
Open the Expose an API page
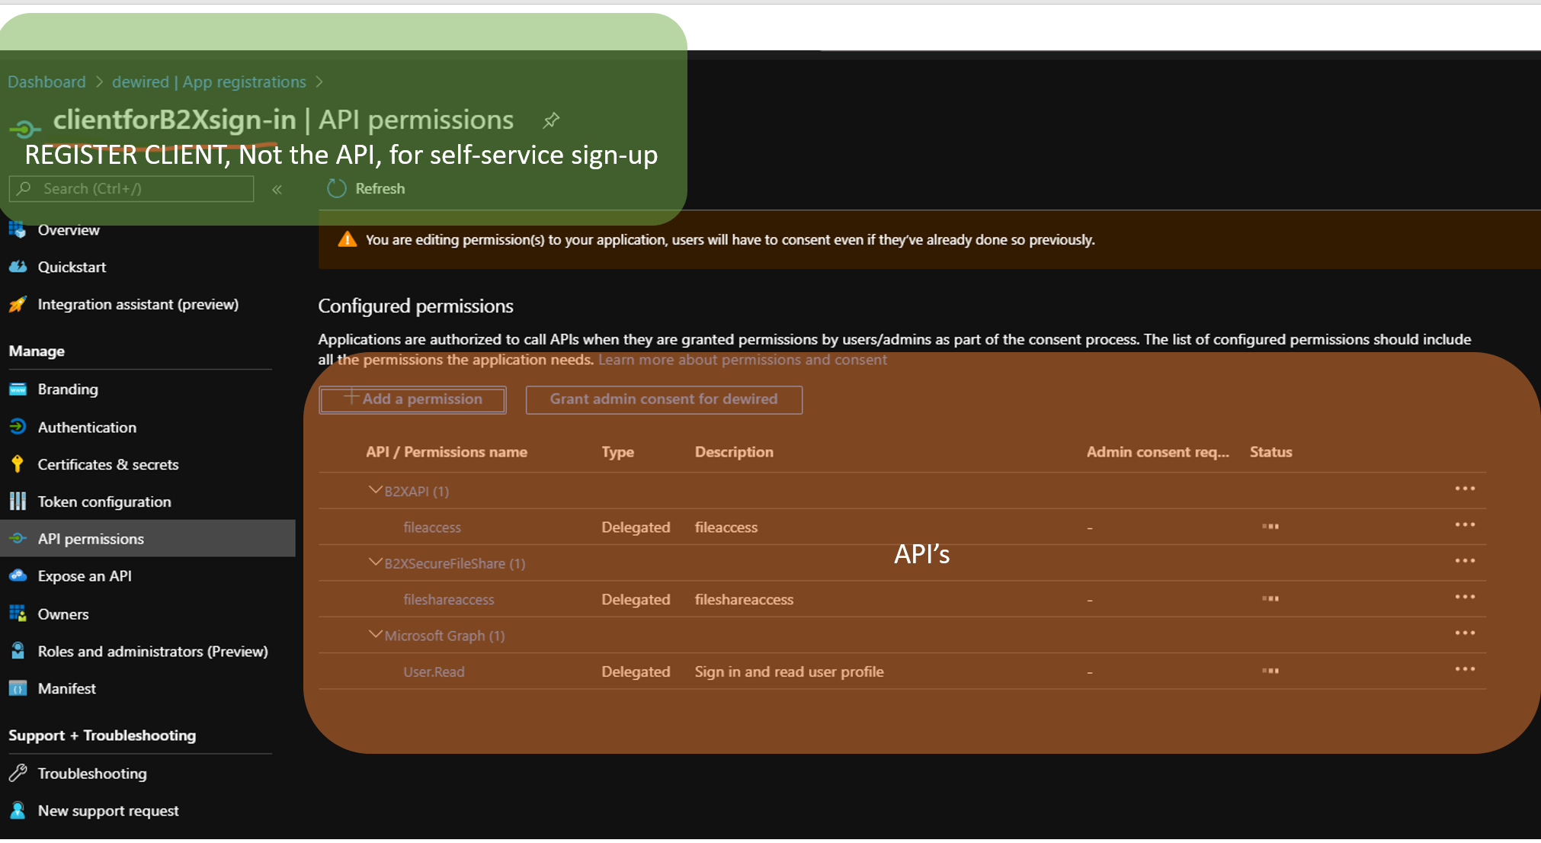tap(85, 576)
